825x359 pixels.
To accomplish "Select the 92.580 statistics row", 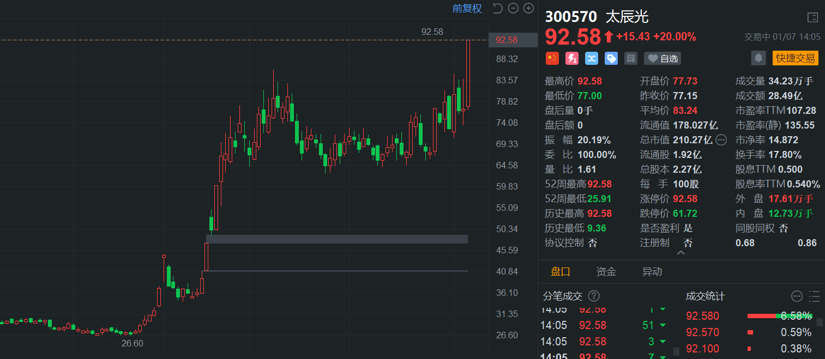I will click(749, 316).
